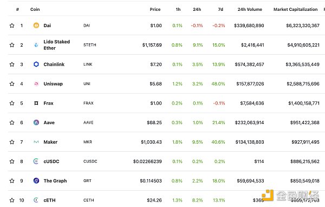
Task: Sort by 24h Volume column header
Action: pos(250,9)
